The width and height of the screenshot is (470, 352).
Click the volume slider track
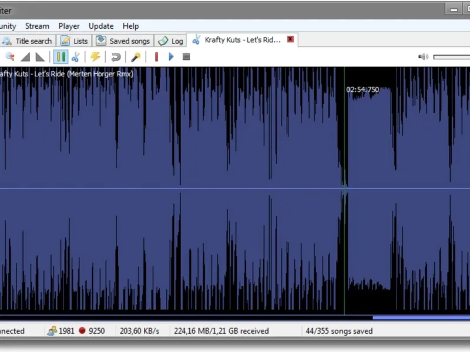click(x=451, y=57)
